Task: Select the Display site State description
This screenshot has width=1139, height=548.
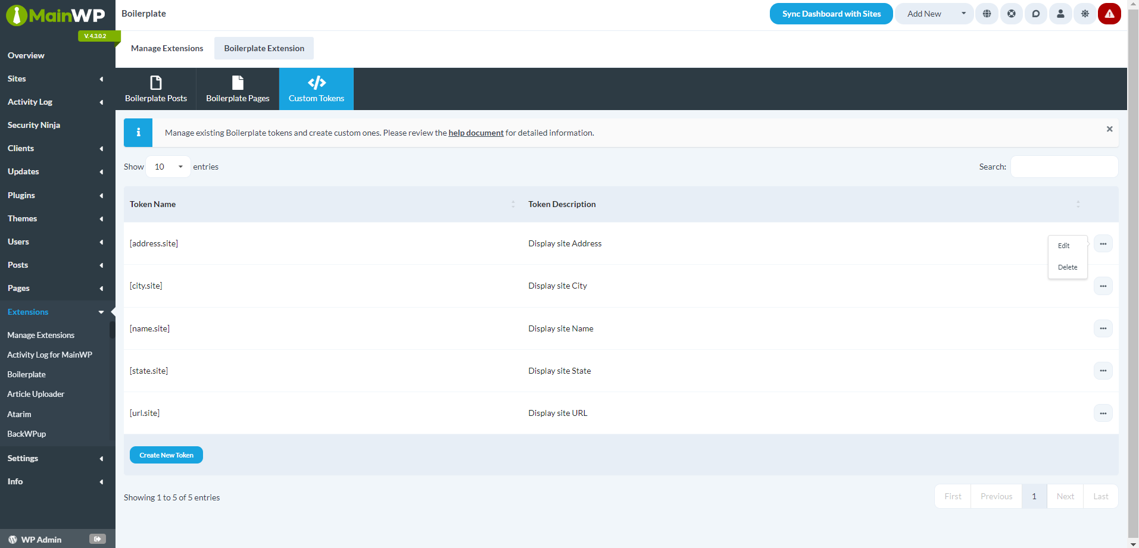Action: coord(560,371)
